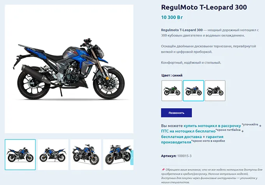265x185 pixels.
Task: Click the pushpin icon in the notice
Action: pos(163,170)
